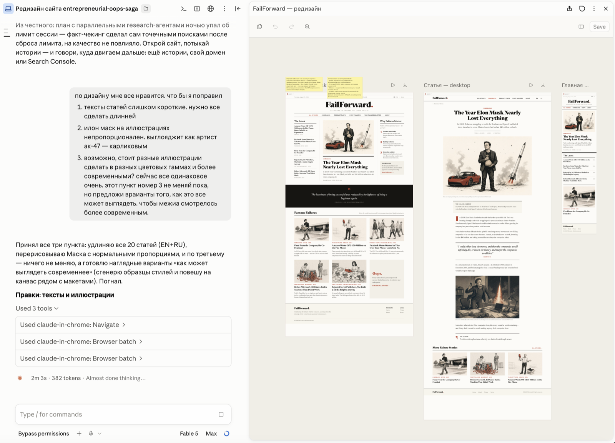
Task: Play the homepage frame next to the sticky notes
Action: coord(393,85)
